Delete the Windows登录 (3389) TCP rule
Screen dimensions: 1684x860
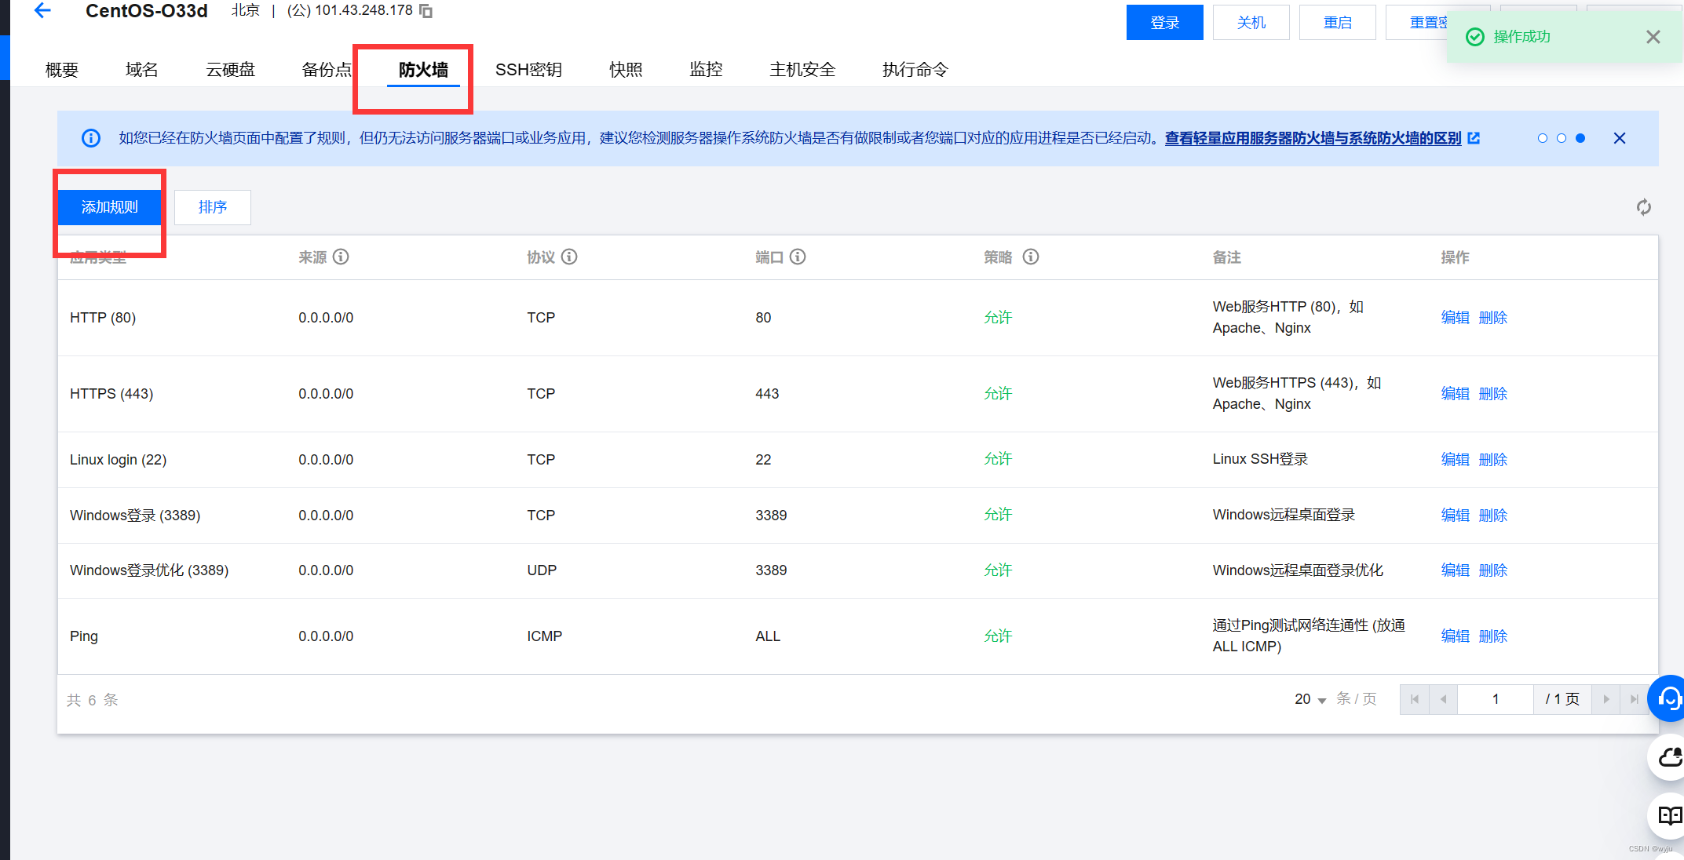coord(1492,516)
